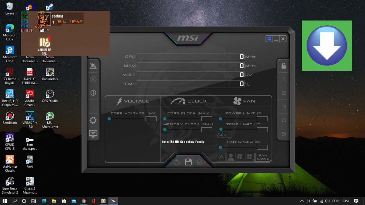Open MSI Afterburner desktop shortcut
Image resolution: width=365 pixels, height=205 pixels.
click(x=50, y=120)
